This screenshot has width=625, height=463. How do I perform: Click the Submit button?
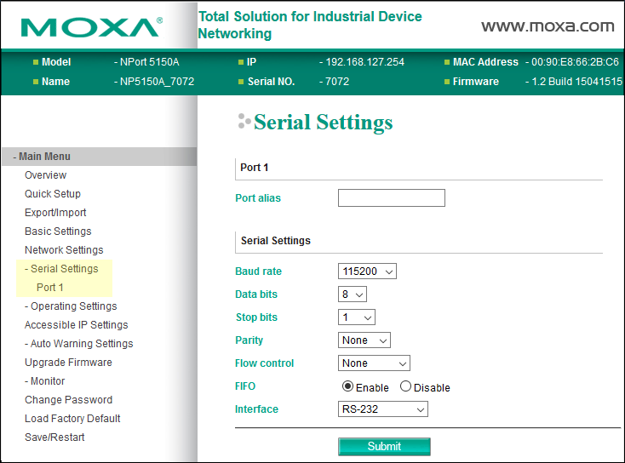[384, 446]
